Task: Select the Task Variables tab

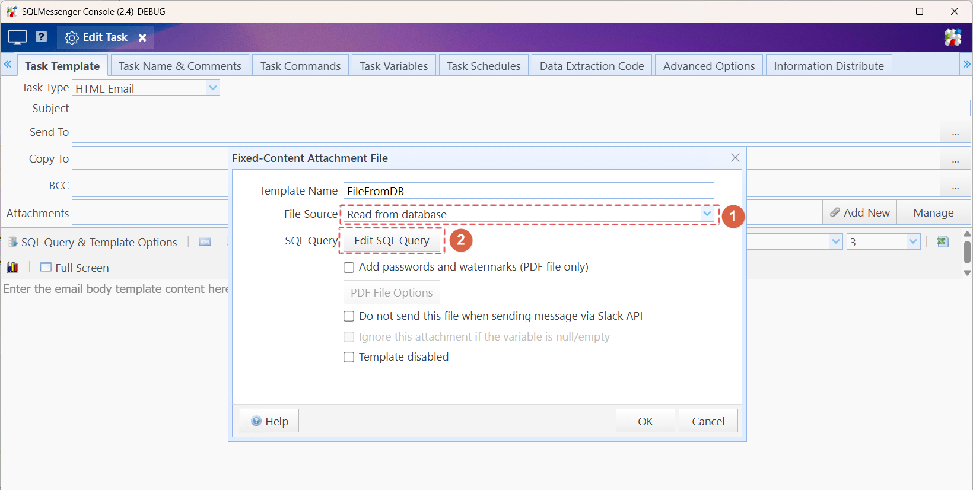Action: (x=393, y=66)
